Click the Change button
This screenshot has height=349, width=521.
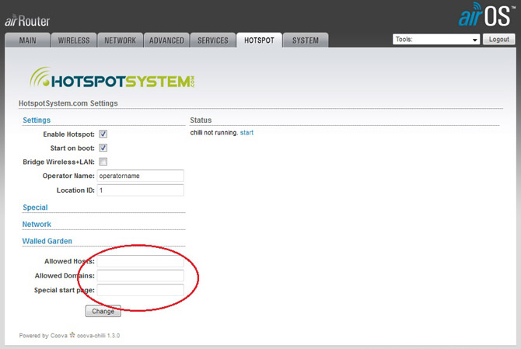(x=103, y=311)
